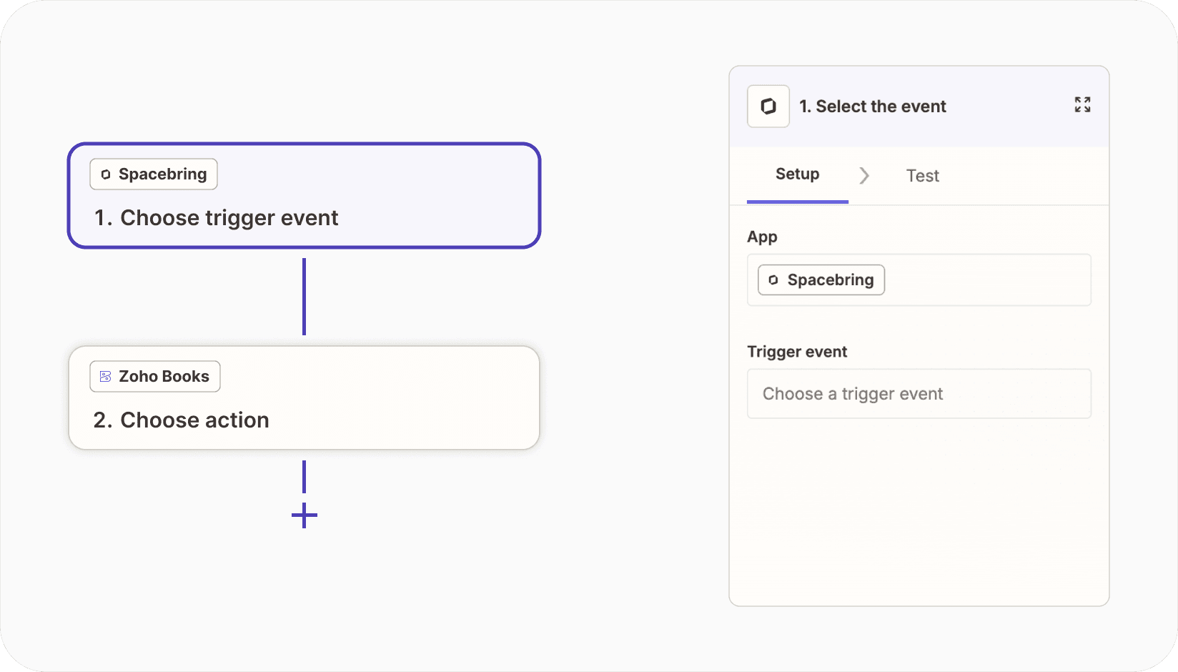Viewport: 1178px width, 672px height.
Task: Click the plus icon to add a step
Action: 305,515
